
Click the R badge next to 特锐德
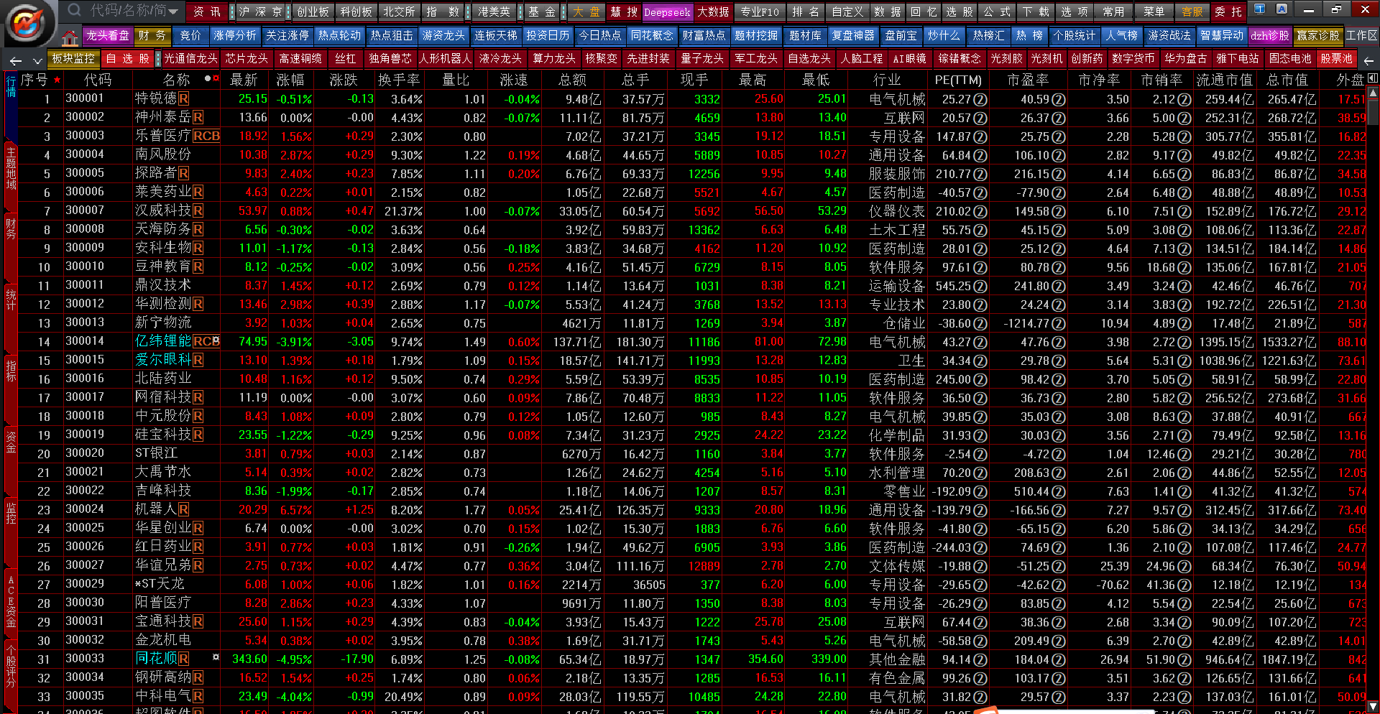tap(184, 98)
